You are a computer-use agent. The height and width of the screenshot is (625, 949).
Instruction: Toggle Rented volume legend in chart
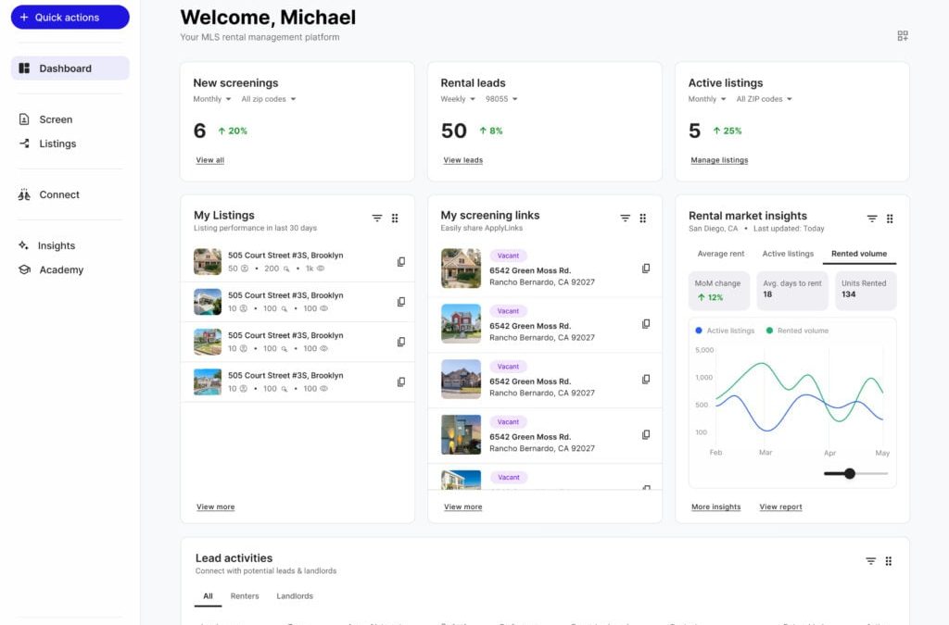coord(797,331)
